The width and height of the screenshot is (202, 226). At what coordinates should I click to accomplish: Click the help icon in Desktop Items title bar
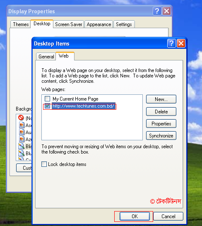[171, 43]
